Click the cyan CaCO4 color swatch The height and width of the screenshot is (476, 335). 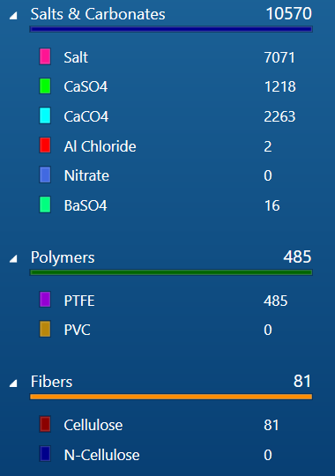tap(45, 115)
